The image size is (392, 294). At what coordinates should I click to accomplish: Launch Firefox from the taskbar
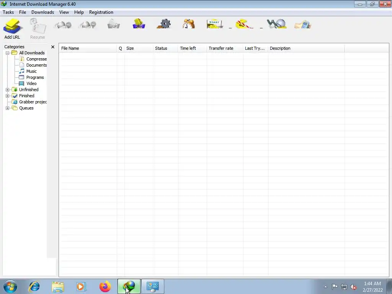105,286
